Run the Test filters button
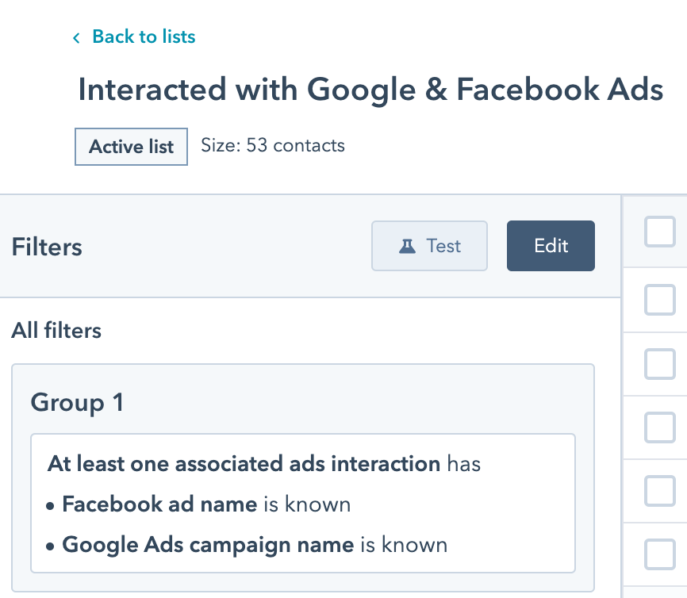This screenshot has height=598, width=687. pyautogui.click(x=429, y=246)
